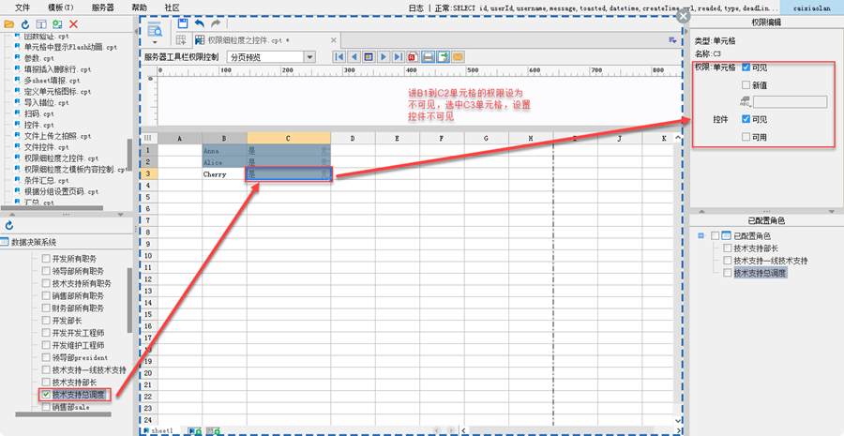Select the sheet1 tab
Screen dimensions: 844x436
[158, 430]
